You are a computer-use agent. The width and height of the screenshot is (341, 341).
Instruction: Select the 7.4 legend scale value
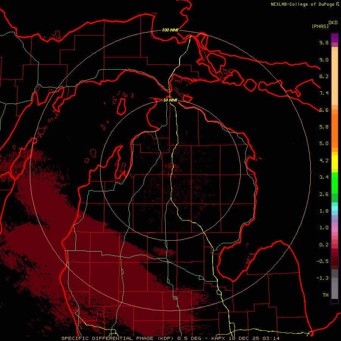tap(324, 93)
